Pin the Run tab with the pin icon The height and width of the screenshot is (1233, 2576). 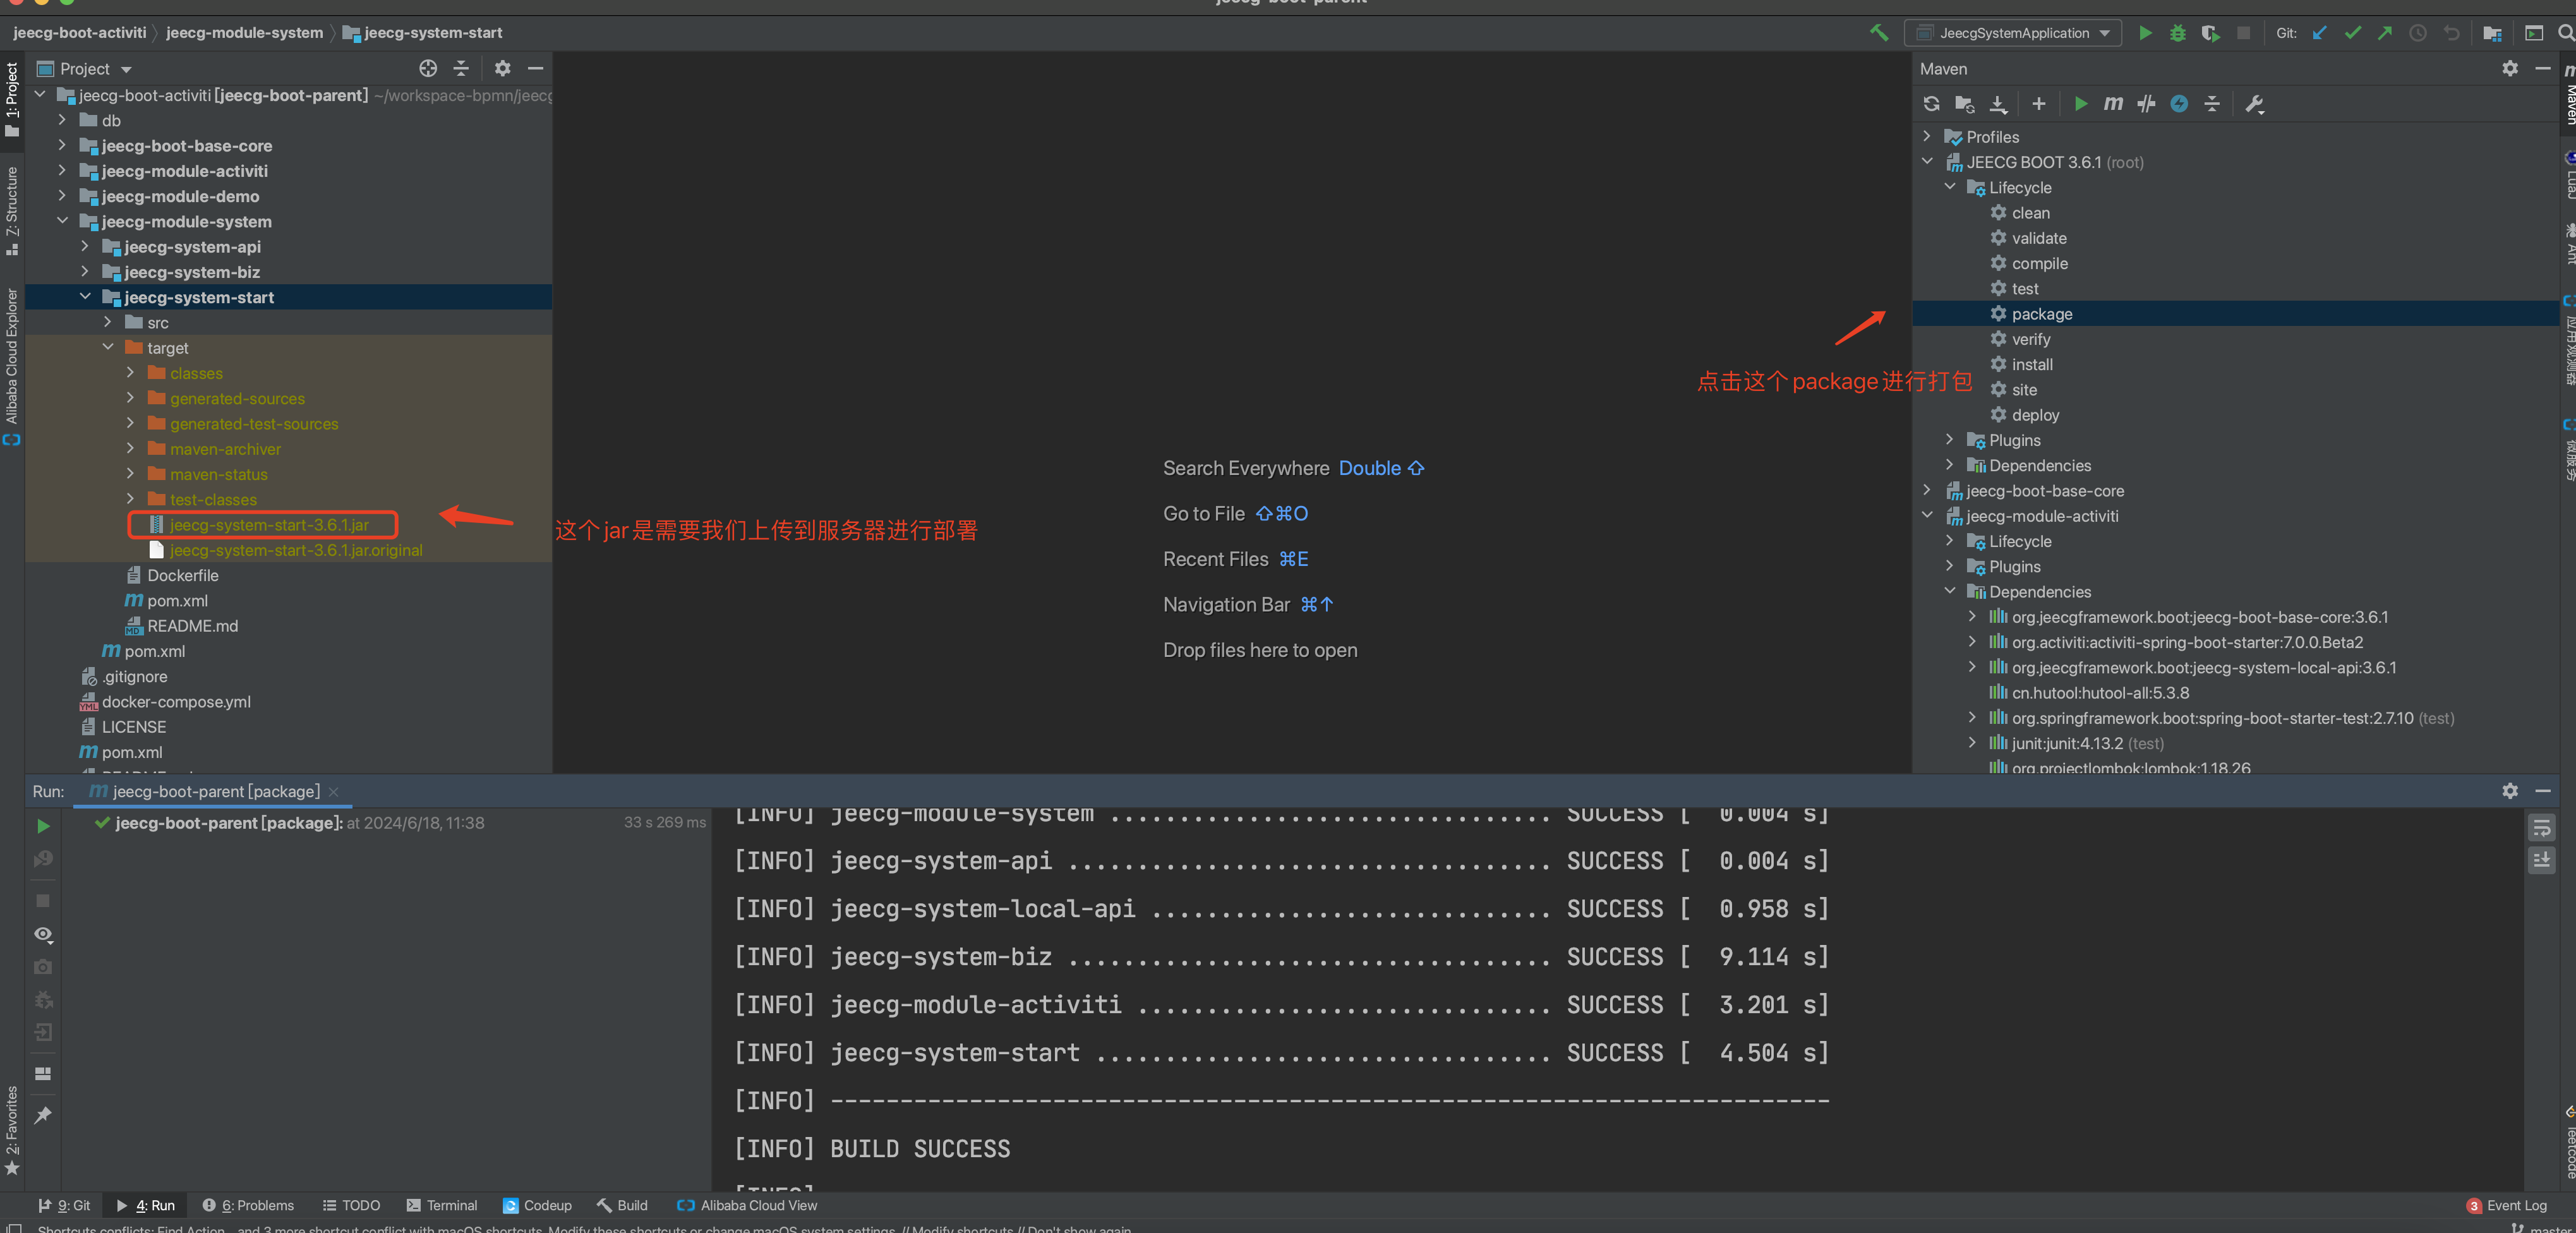(x=43, y=1115)
